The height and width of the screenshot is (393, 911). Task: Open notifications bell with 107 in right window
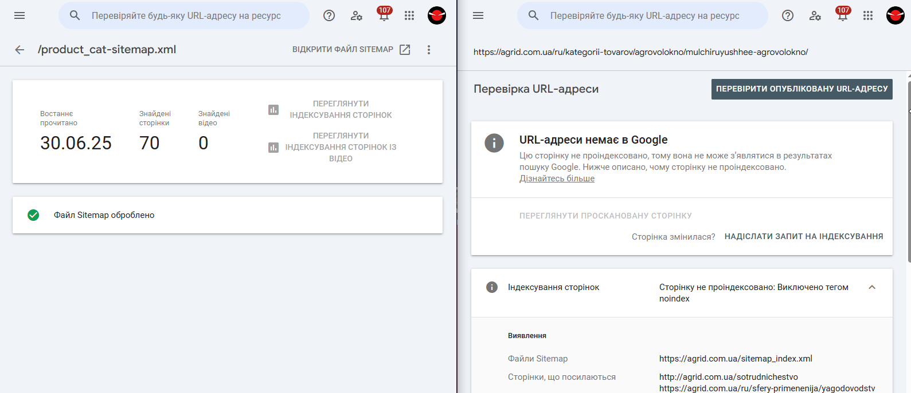tap(842, 14)
